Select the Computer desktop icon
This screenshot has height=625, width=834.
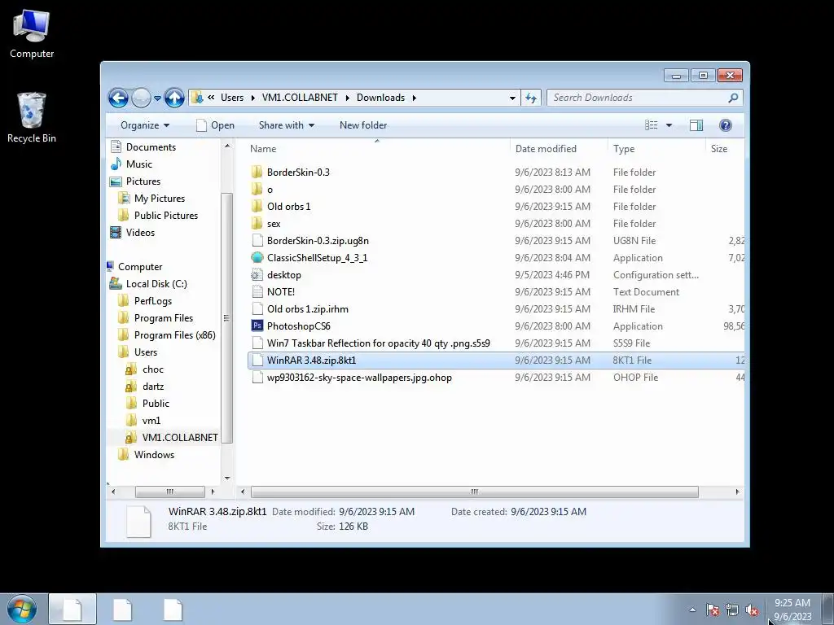pyautogui.click(x=32, y=34)
